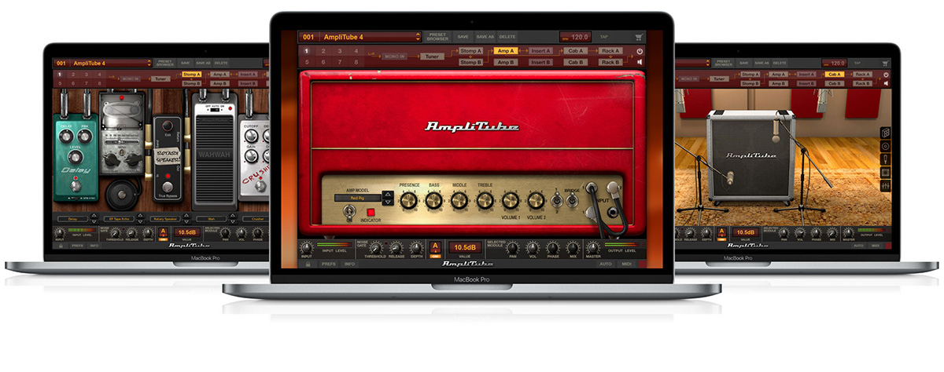Select chain slot 1 in center window

point(307,51)
